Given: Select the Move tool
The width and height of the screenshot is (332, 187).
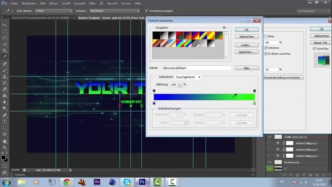Looking at the screenshot, I should [5, 25].
